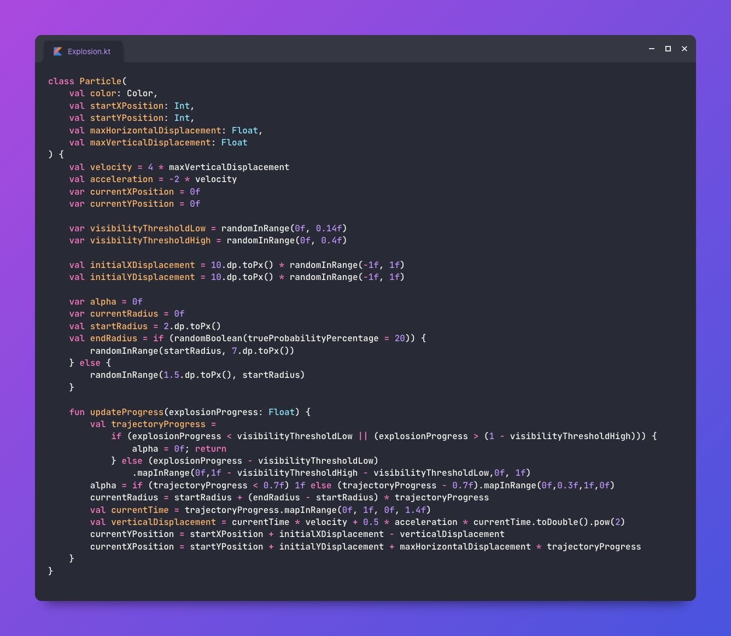Click 'val startRadius = 2.dp.toPx()' line
This screenshot has width=731, height=636.
[145, 326]
